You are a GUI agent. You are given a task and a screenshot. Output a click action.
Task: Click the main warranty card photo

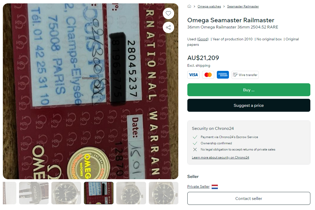(90, 91)
